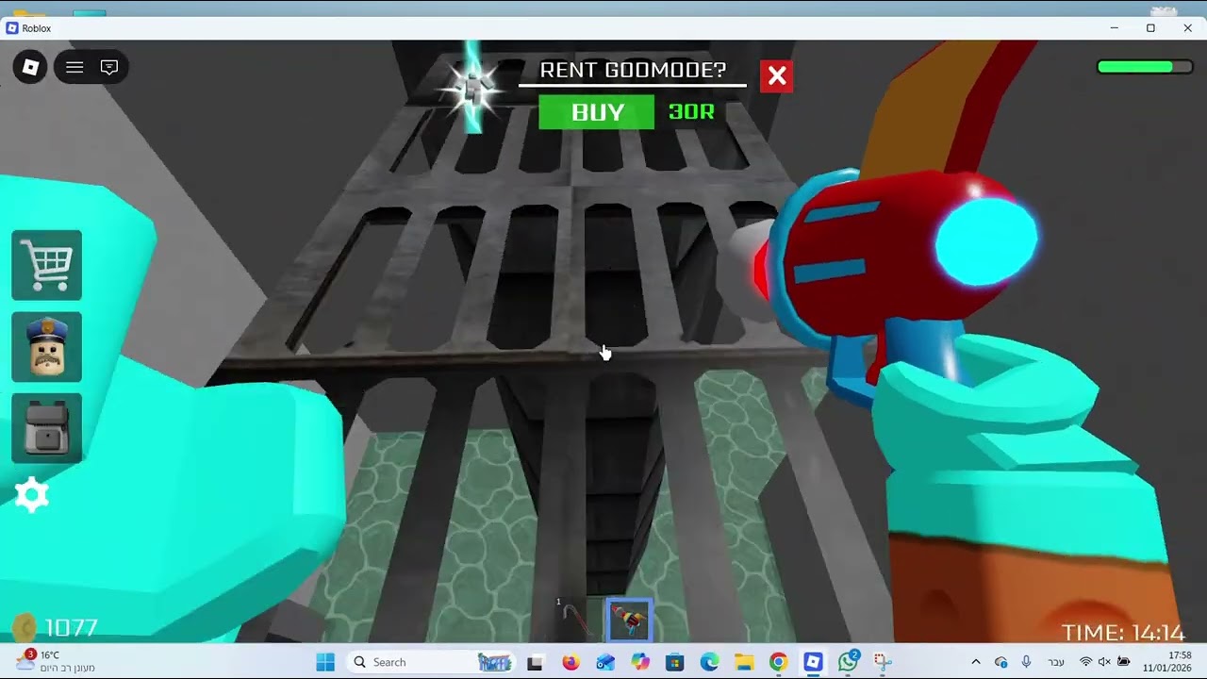
Task: Launch Microsoft Edge from the taskbar
Action: click(x=709, y=662)
